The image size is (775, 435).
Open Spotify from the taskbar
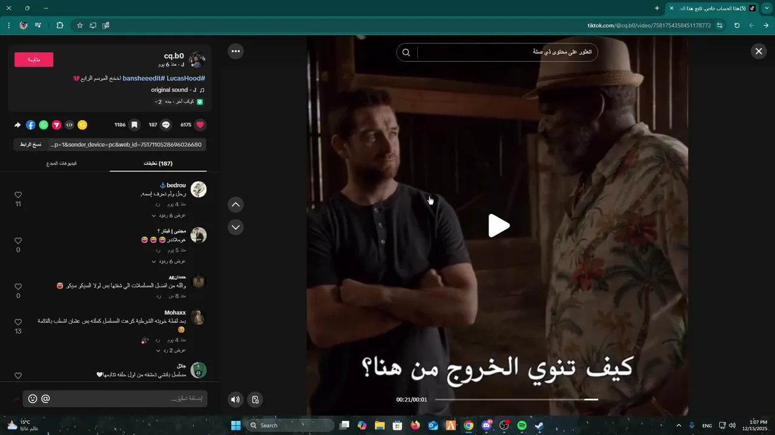pyautogui.click(x=522, y=425)
